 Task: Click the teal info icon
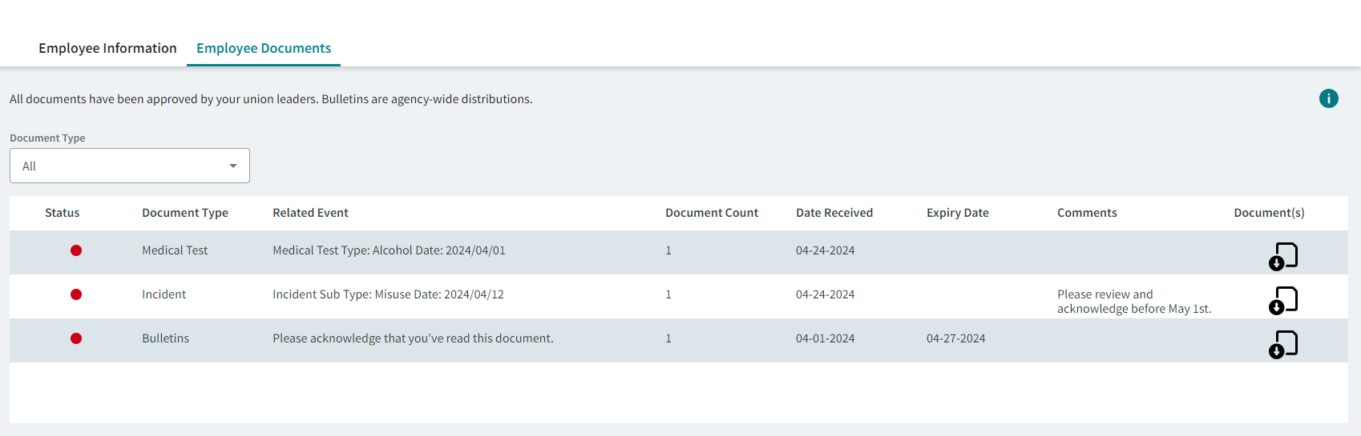point(1328,98)
